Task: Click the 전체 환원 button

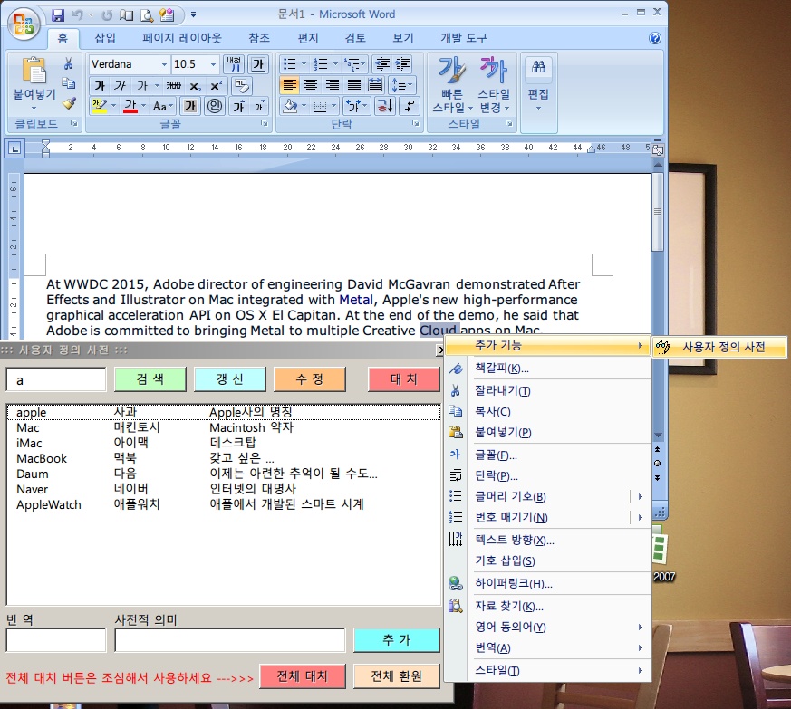Action: [397, 676]
